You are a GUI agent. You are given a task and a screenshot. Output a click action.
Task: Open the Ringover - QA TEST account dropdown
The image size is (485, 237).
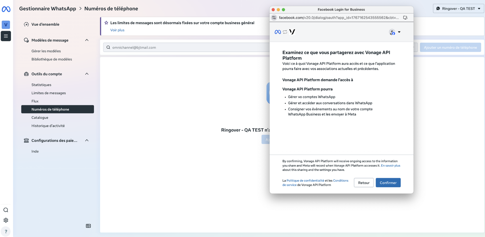[458, 8]
